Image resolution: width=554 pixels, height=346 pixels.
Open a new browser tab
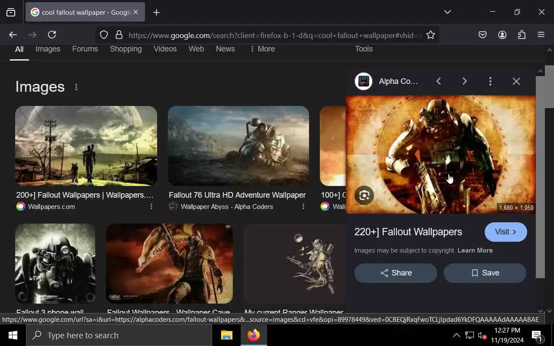point(156,13)
